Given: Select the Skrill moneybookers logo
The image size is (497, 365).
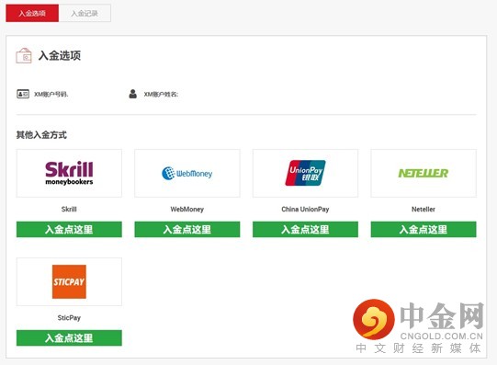Looking at the screenshot, I should (69, 173).
